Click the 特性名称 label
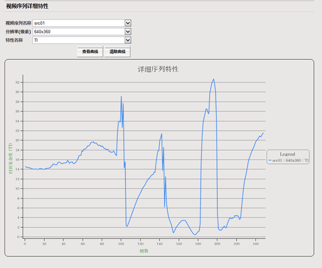 coord(14,40)
